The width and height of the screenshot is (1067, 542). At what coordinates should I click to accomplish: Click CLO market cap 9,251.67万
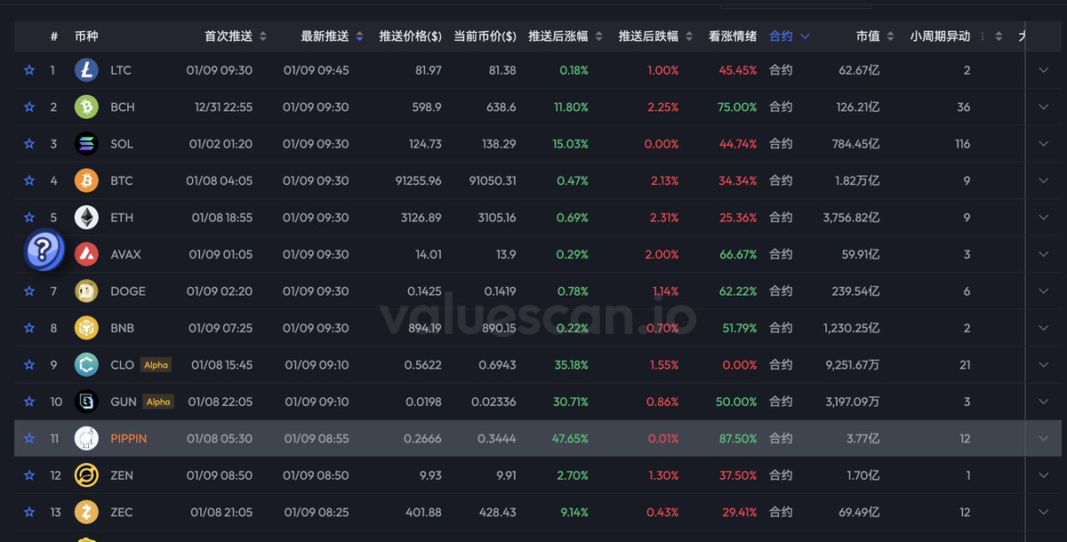pos(853,365)
